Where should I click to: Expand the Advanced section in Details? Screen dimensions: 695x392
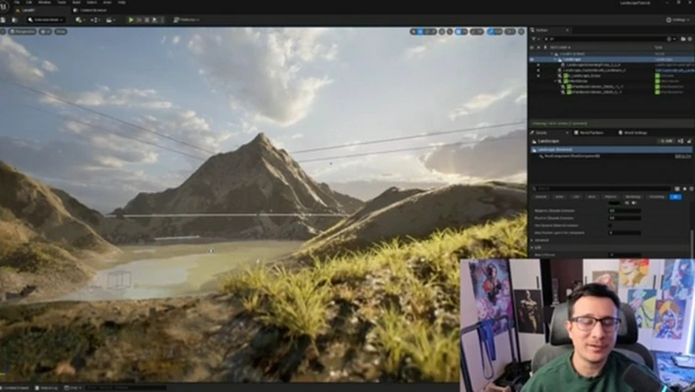tap(540, 239)
